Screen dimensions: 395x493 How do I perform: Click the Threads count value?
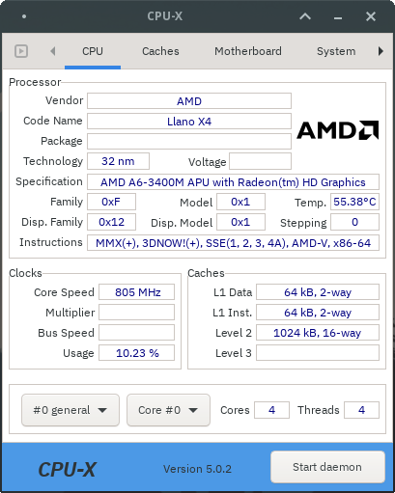coord(361,410)
